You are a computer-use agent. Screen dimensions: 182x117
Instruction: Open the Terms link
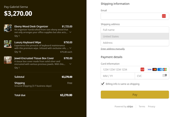tap(142, 106)
